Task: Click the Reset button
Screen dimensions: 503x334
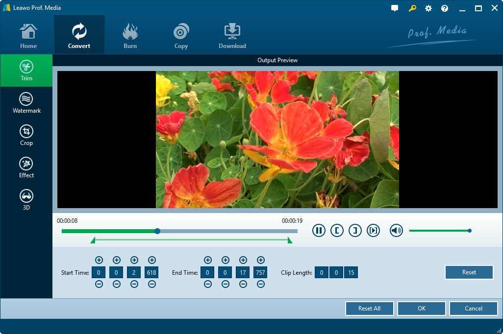Action: click(469, 272)
